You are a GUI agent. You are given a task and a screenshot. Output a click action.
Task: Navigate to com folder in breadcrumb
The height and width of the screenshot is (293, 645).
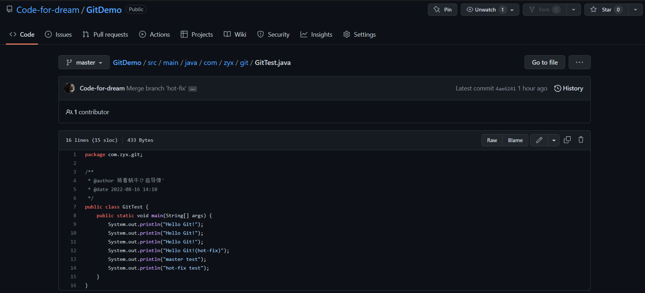point(210,63)
